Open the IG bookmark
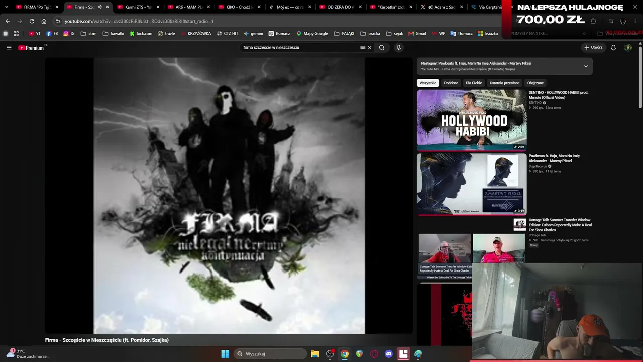Screen dimensions: 643x362 69,34
